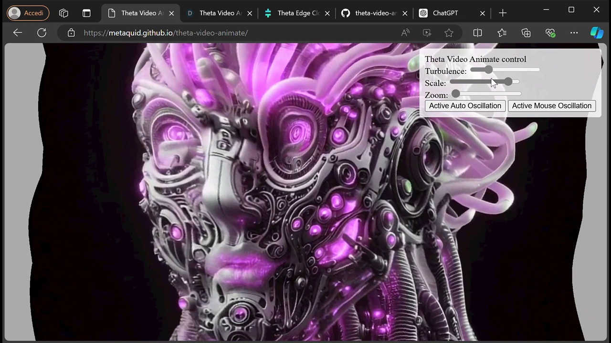
Task: Refresh the page
Action: click(42, 32)
